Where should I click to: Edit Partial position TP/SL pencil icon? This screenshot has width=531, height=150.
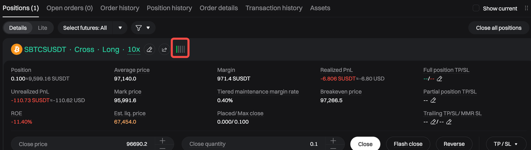point(433,100)
